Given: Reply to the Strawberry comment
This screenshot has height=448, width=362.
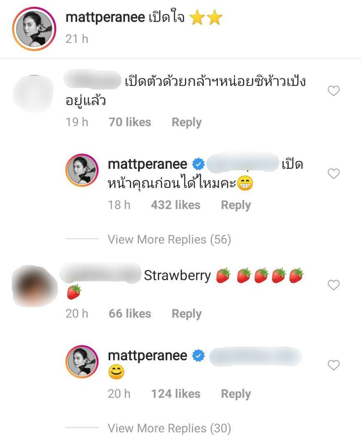Looking at the screenshot, I should [187, 314].
